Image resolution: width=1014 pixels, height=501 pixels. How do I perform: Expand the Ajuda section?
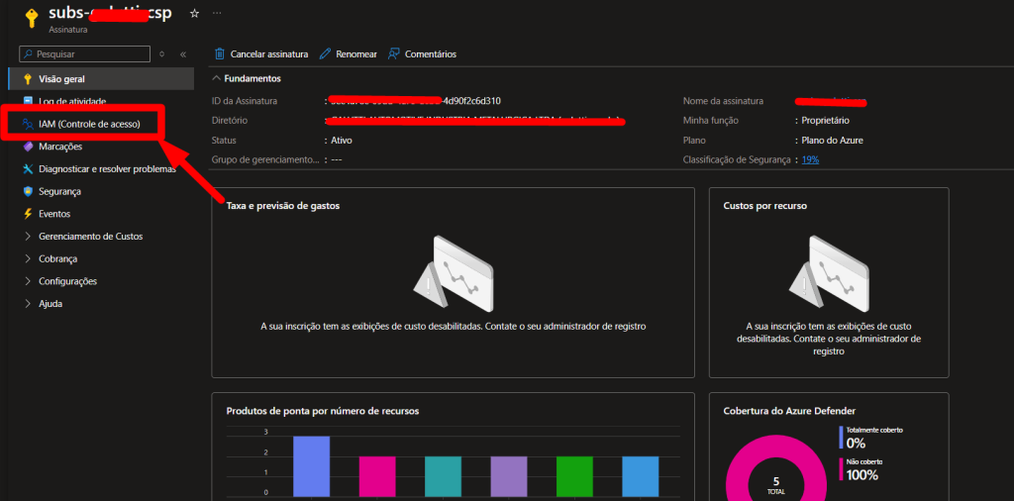pos(29,304)
